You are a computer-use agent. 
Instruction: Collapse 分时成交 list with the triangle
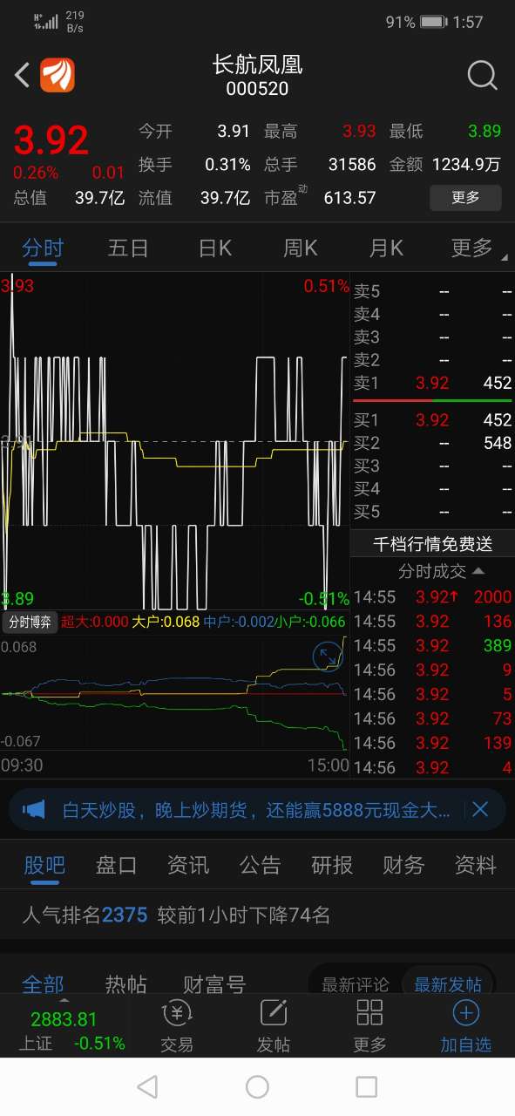pyautogui.click(x=479, y=571)
